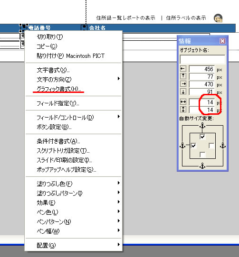Click the bottom position arrow icon
This screenshot has height=257, width=239.
click(183, 92)
